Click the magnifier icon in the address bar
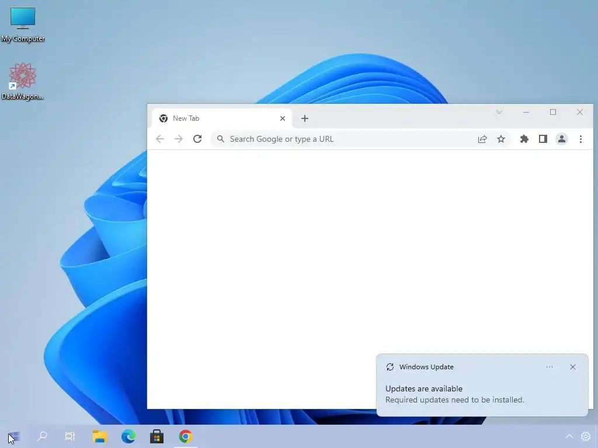Screen dimensions: 598x448 (x=220, y=139)
